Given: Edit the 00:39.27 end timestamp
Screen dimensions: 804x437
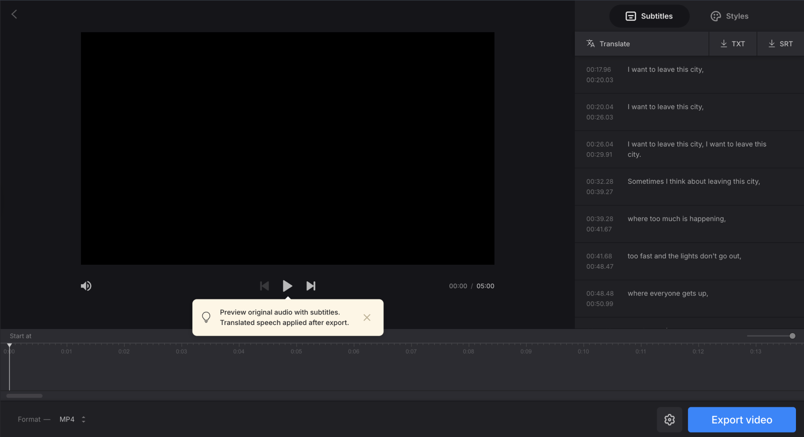Looking at the screenshot, I should [x=599, y=192].
